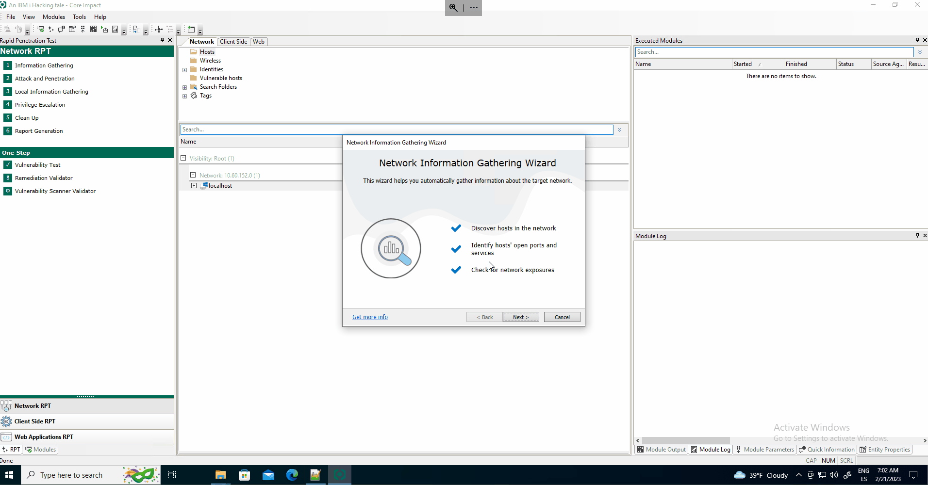
Task: Open the Modules menu
Action: click(x=54, y=17)
